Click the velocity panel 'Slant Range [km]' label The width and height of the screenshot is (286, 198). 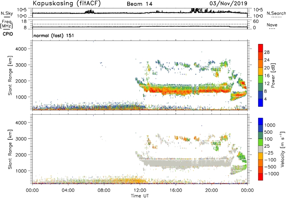[x=10, y=149]
